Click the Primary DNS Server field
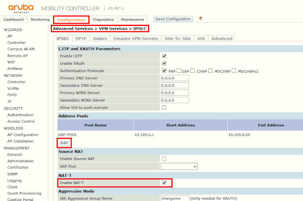This screenshot has height=201, width=303. click(175, 78)
